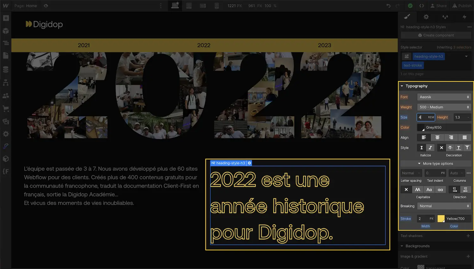Viewport: 474px width, 269px height.
Task: Open the Pages panel
Action: 6,55
